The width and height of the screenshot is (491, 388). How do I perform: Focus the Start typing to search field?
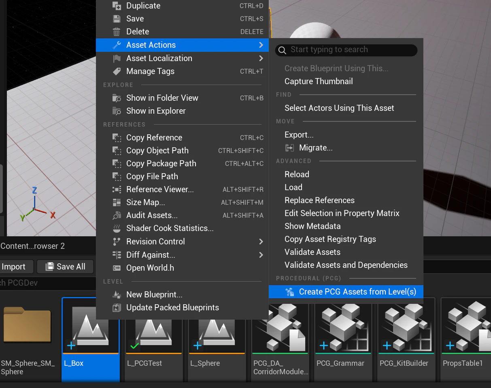[346, 50]
